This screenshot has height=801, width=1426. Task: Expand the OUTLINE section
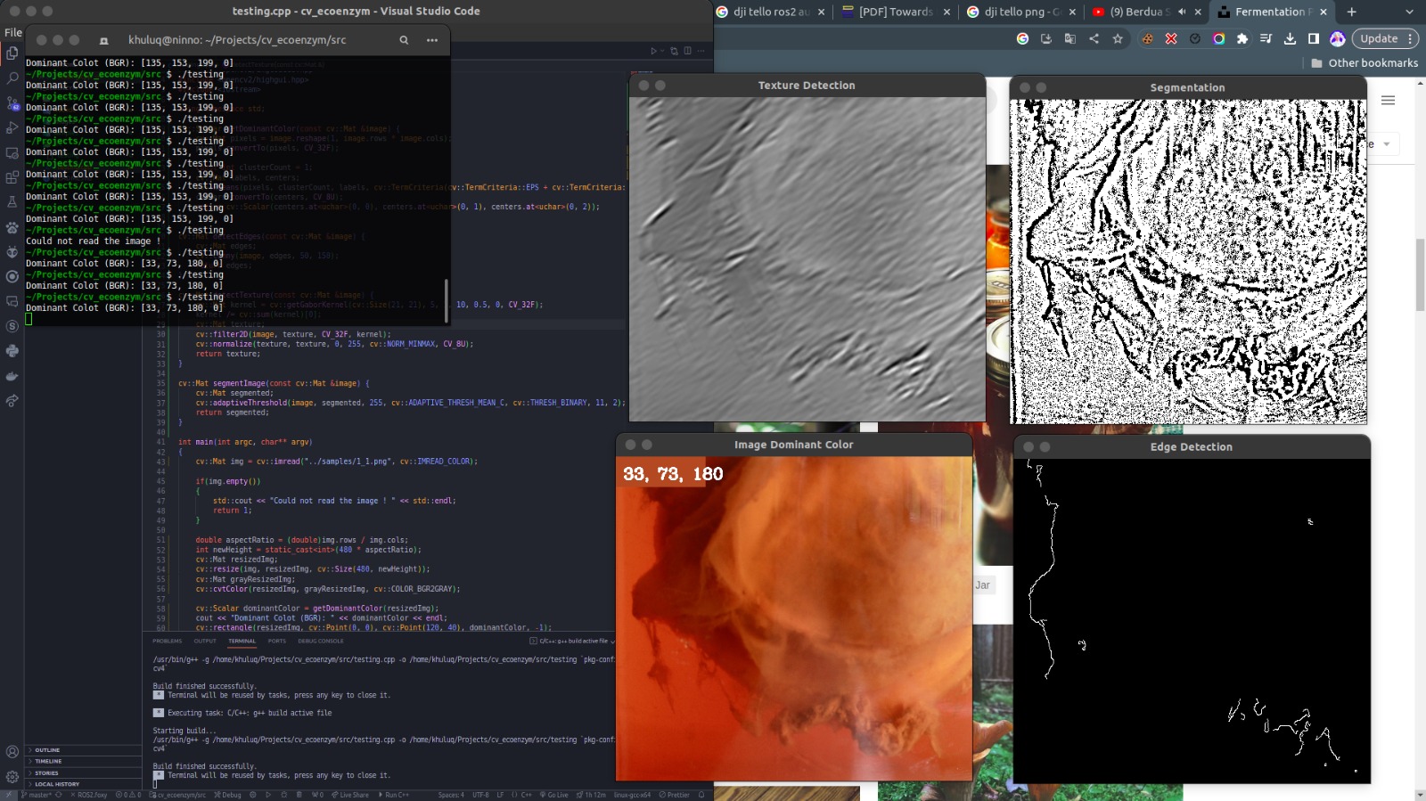(47, 750)
